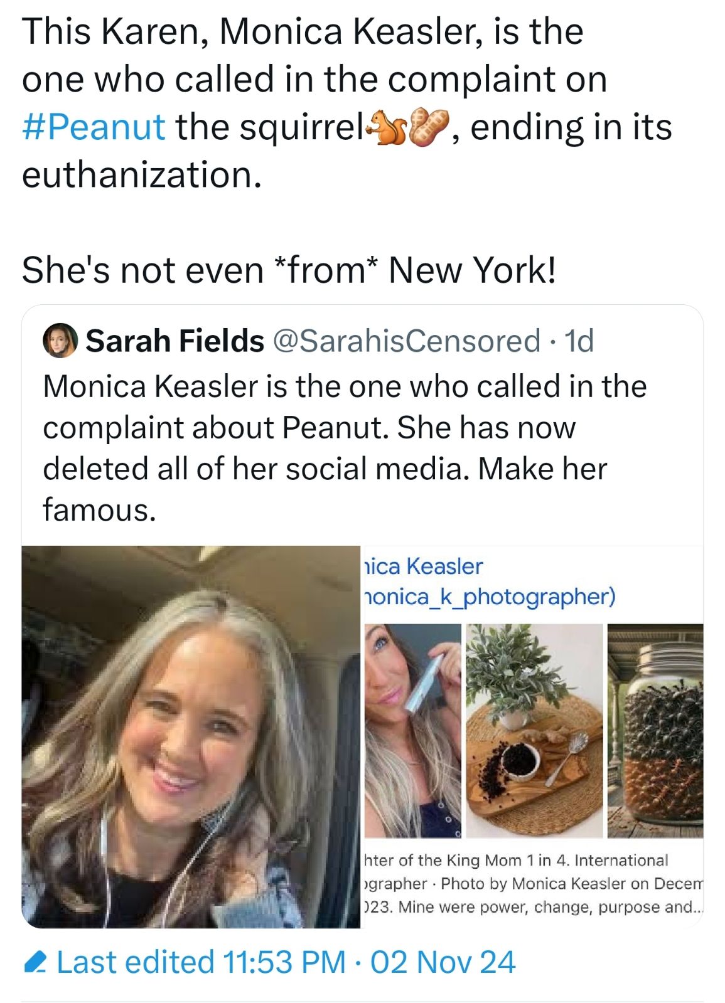Click the search result description snippet

(532, 883)
